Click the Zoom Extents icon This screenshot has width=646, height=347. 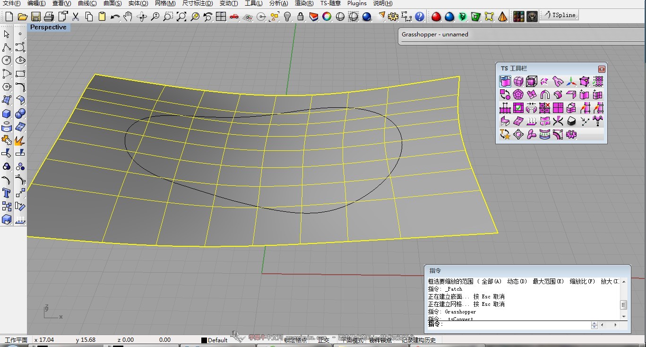(x=181, y=17)
